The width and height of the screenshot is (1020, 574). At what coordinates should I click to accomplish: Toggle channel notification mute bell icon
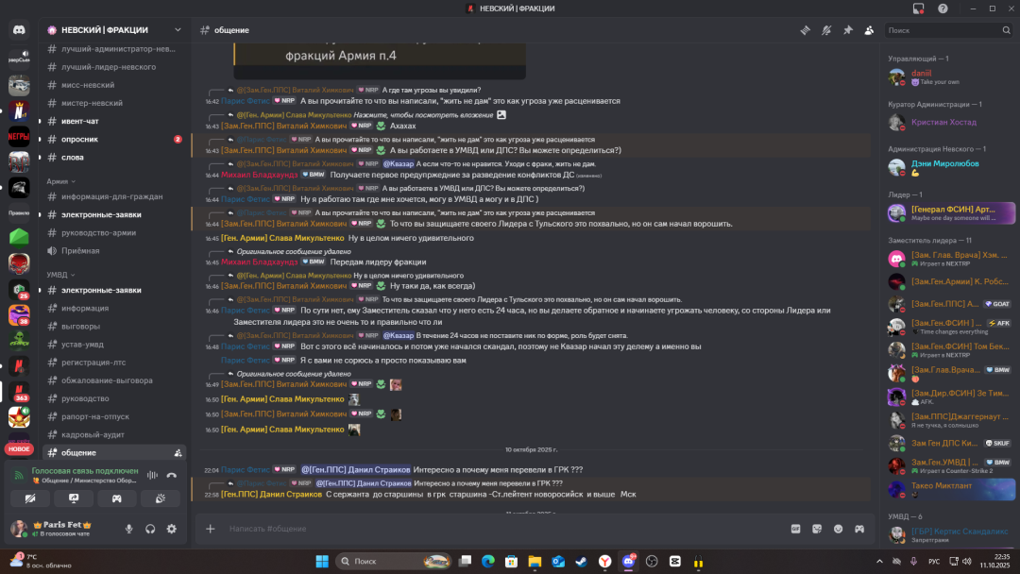tap(826, 30)
